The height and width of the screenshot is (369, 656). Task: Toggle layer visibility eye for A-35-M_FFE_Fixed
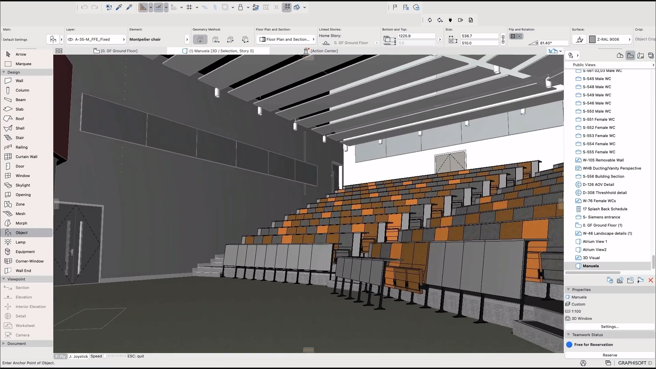pos(70,40)
